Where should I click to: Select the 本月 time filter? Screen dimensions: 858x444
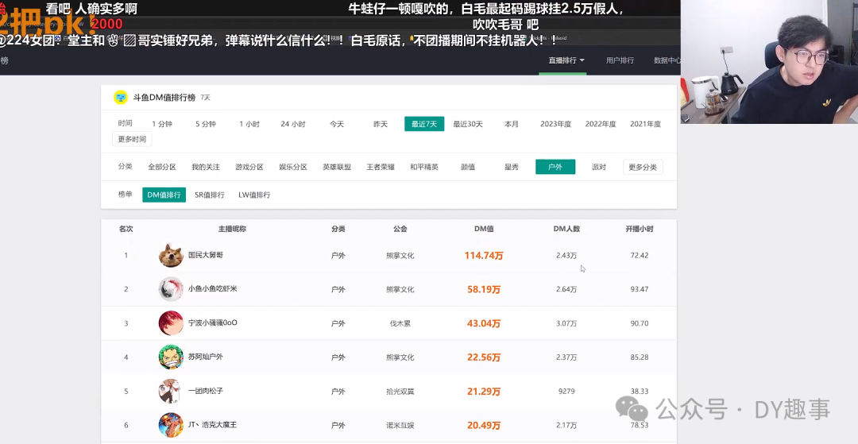(x=512, y=124)
